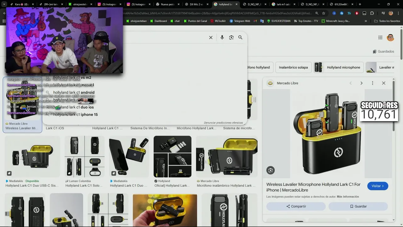The width and height of the screenshot is (403, 227).
Task: Open the tab search dropdown arrow
Action: (4, 4)
